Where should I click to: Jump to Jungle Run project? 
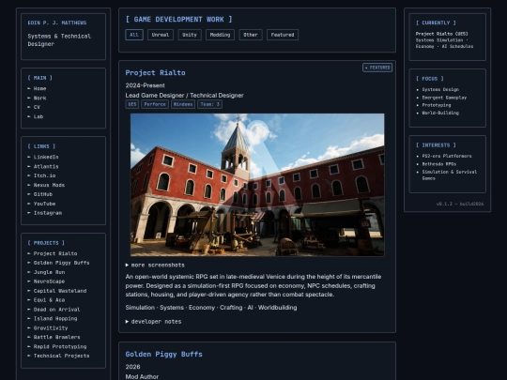tap(49, 272)
